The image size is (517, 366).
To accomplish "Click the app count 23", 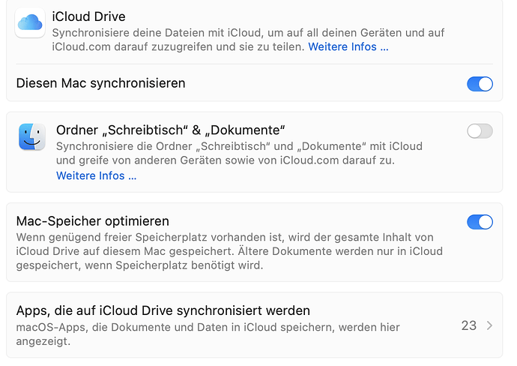I will 469,325.
